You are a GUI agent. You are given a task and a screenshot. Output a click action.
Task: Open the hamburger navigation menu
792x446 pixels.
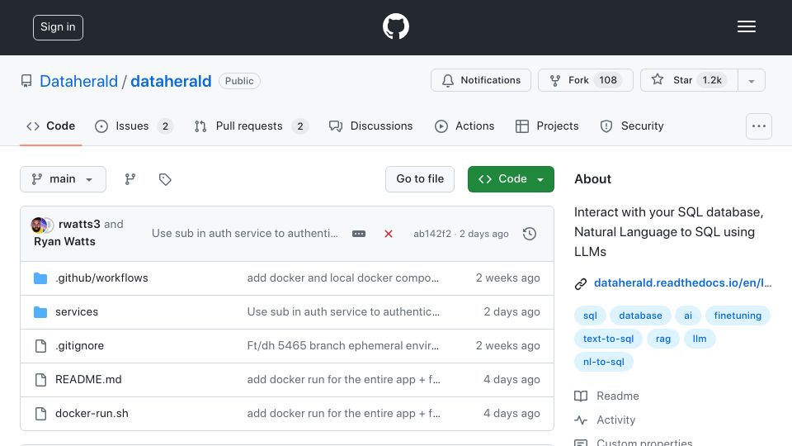click(x=746, y=26)
